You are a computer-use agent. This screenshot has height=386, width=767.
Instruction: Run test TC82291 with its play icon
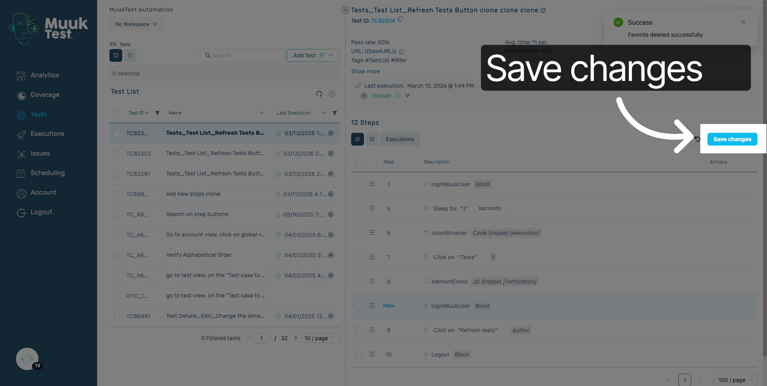[331, 174]
